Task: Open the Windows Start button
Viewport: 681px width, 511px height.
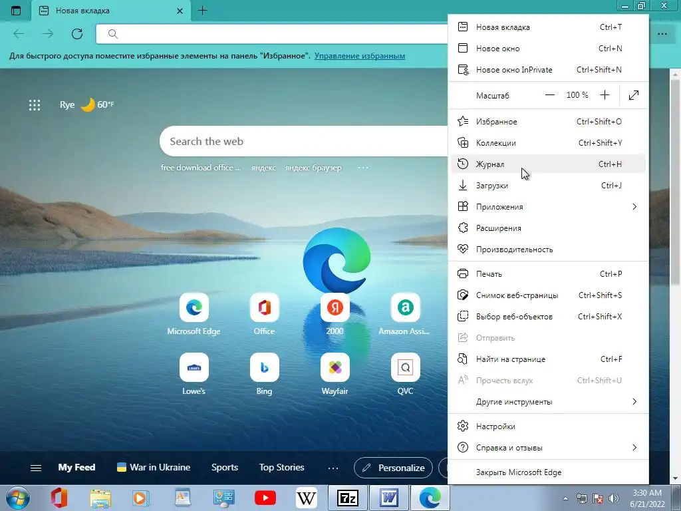Action: [x=17, y=498]
